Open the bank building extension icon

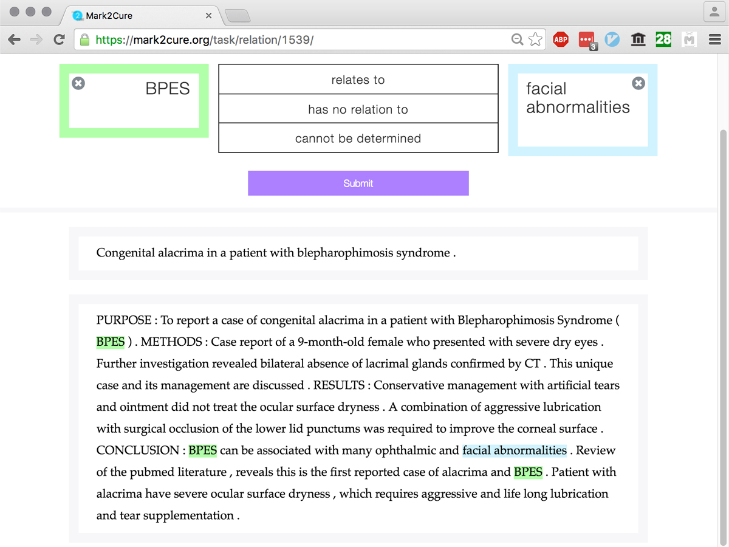pos(638,40)
